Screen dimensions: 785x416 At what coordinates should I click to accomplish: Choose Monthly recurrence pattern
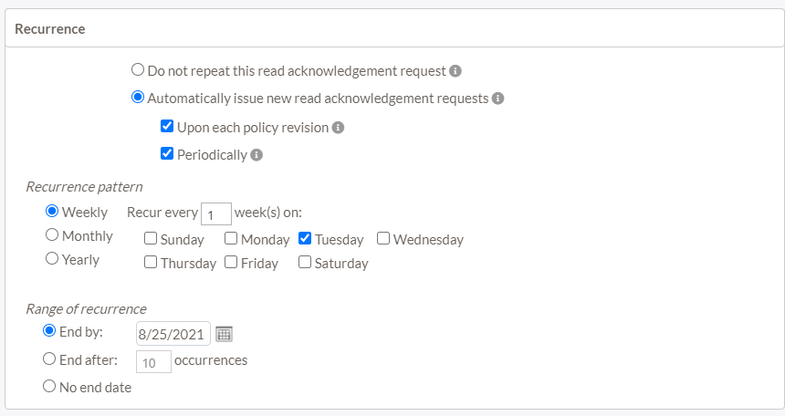pyautogui.click(x=52, y=235)
